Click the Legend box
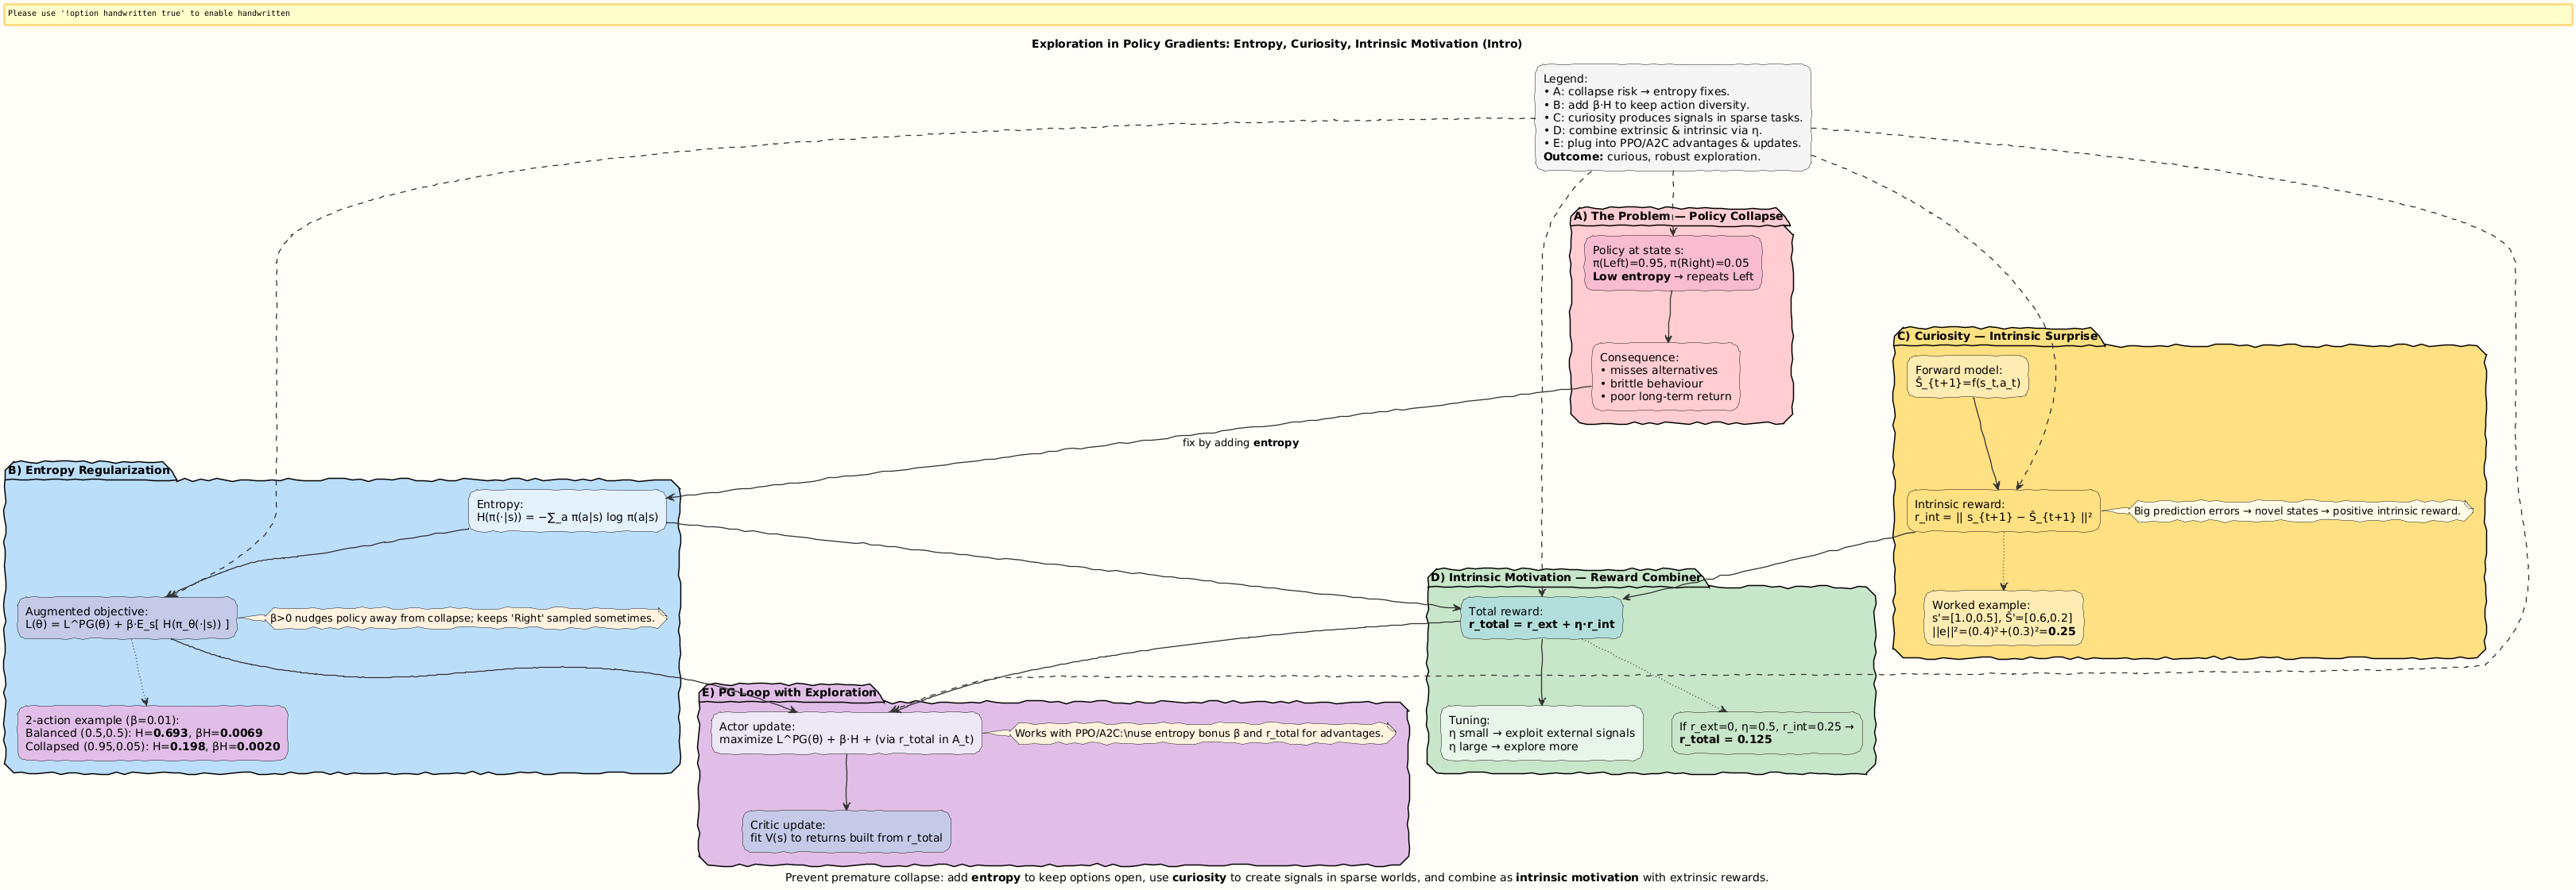The width and height of the screenshot is (2576, 890). (1672, 117)
